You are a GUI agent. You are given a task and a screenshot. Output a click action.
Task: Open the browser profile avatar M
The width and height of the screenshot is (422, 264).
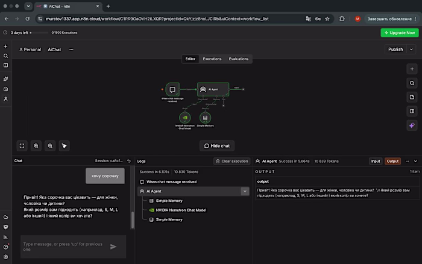pyautogui.click(x=357, y=19)
